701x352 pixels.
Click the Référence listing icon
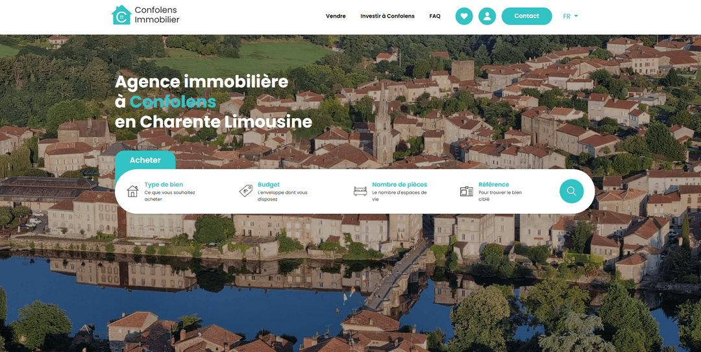[466, 191]
